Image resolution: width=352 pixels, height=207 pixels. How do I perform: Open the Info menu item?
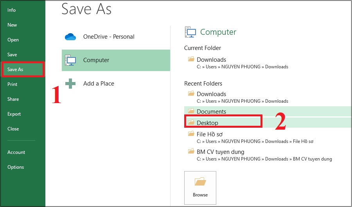[x=12, y=10]
